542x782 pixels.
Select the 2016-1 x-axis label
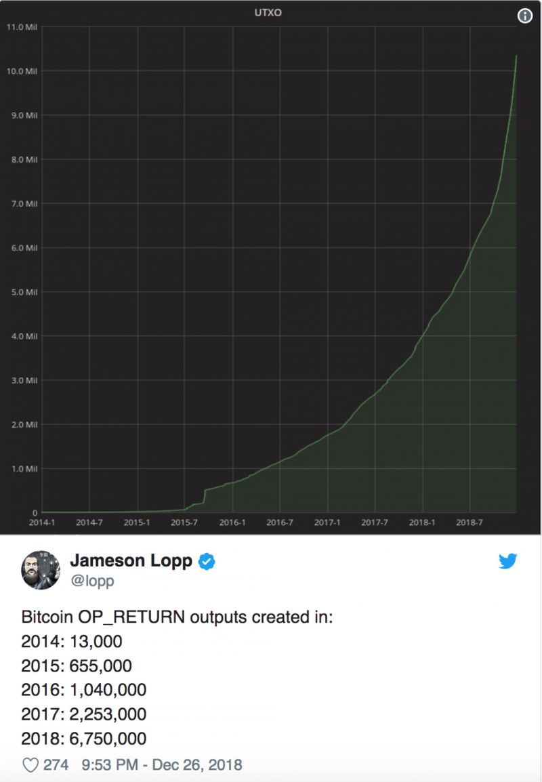coord(232,522)
